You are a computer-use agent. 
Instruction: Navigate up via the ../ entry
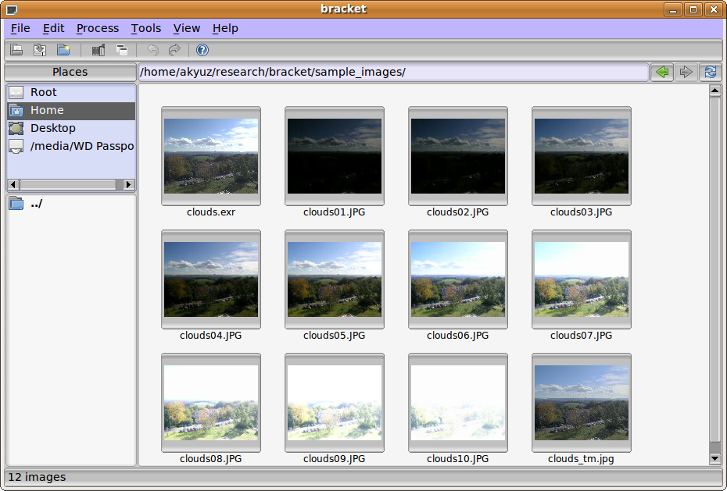[71, 204]
